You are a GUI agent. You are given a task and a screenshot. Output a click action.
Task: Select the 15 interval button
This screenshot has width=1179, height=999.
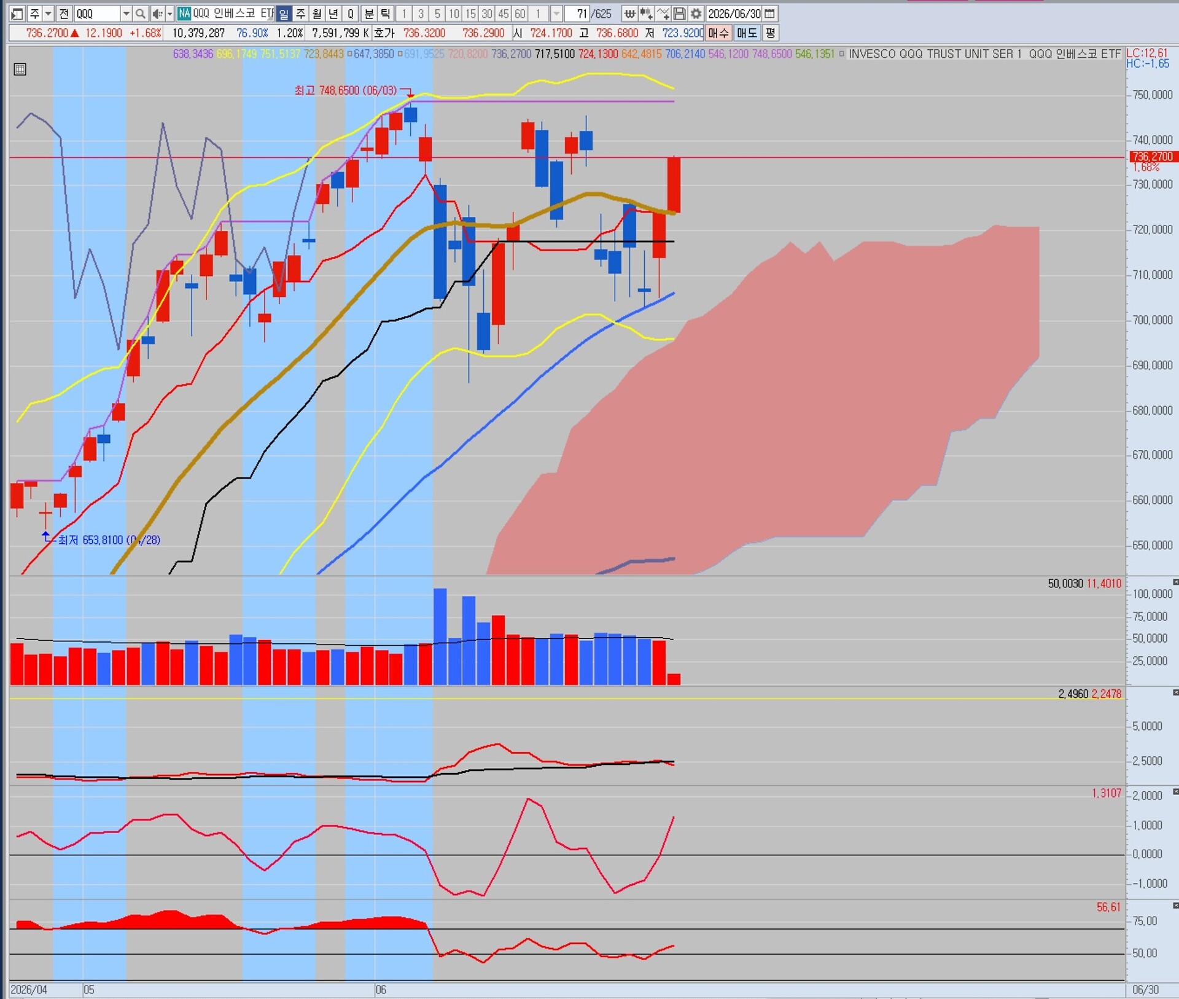tap(470, 14)
